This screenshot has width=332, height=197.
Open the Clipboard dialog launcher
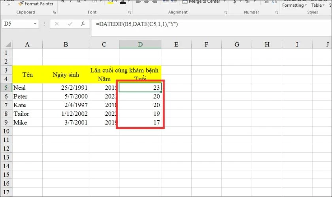(x=55, y=13)
